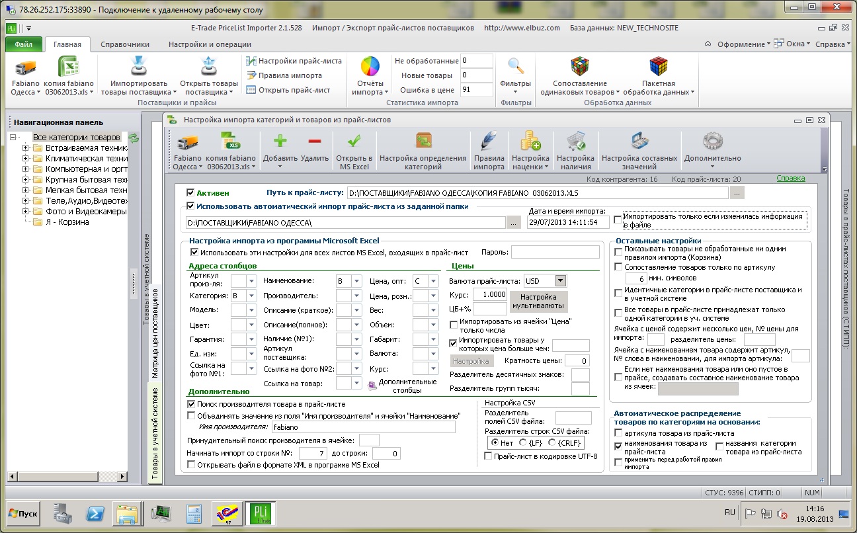Image resolution: width=857 pixels, height=533 pixels.
Task: Browse for the automatic import folder
Action: 514,223
